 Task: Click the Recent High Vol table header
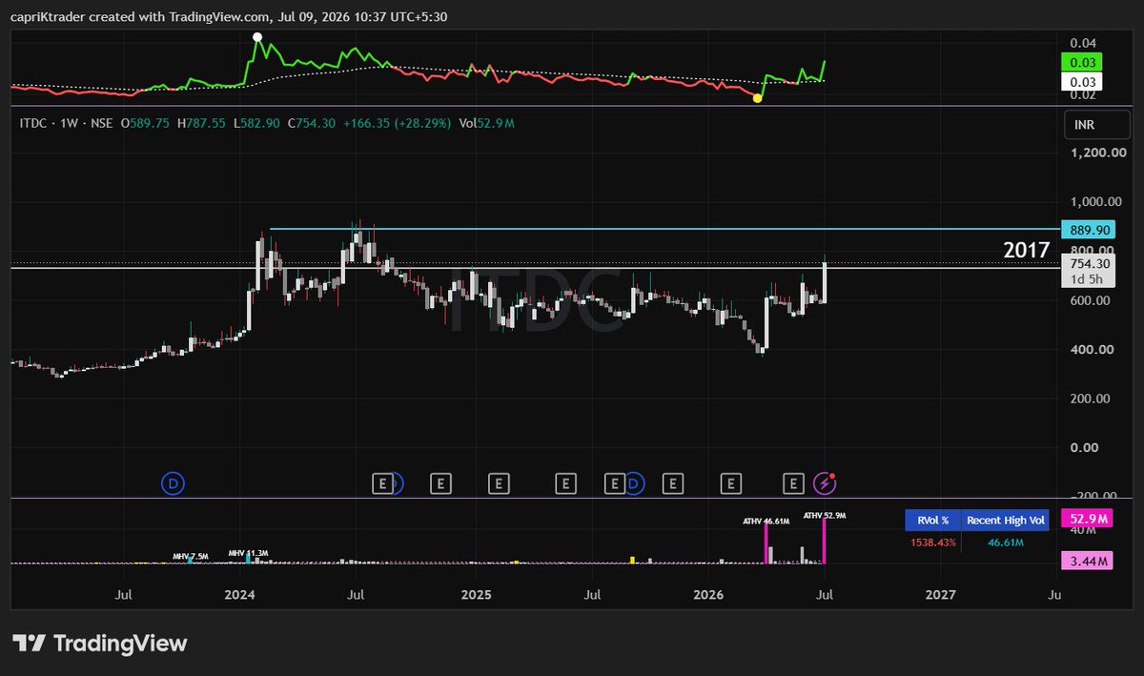[1007, 521]
